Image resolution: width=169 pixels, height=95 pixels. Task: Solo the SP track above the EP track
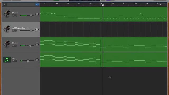pos(16,46)
